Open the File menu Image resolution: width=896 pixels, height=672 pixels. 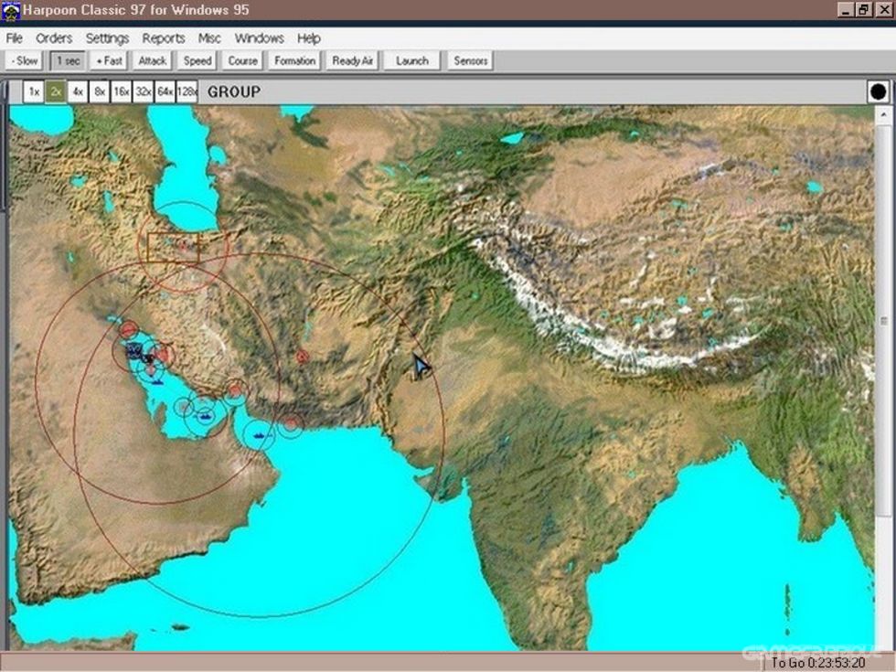click(x=15, y=38)
